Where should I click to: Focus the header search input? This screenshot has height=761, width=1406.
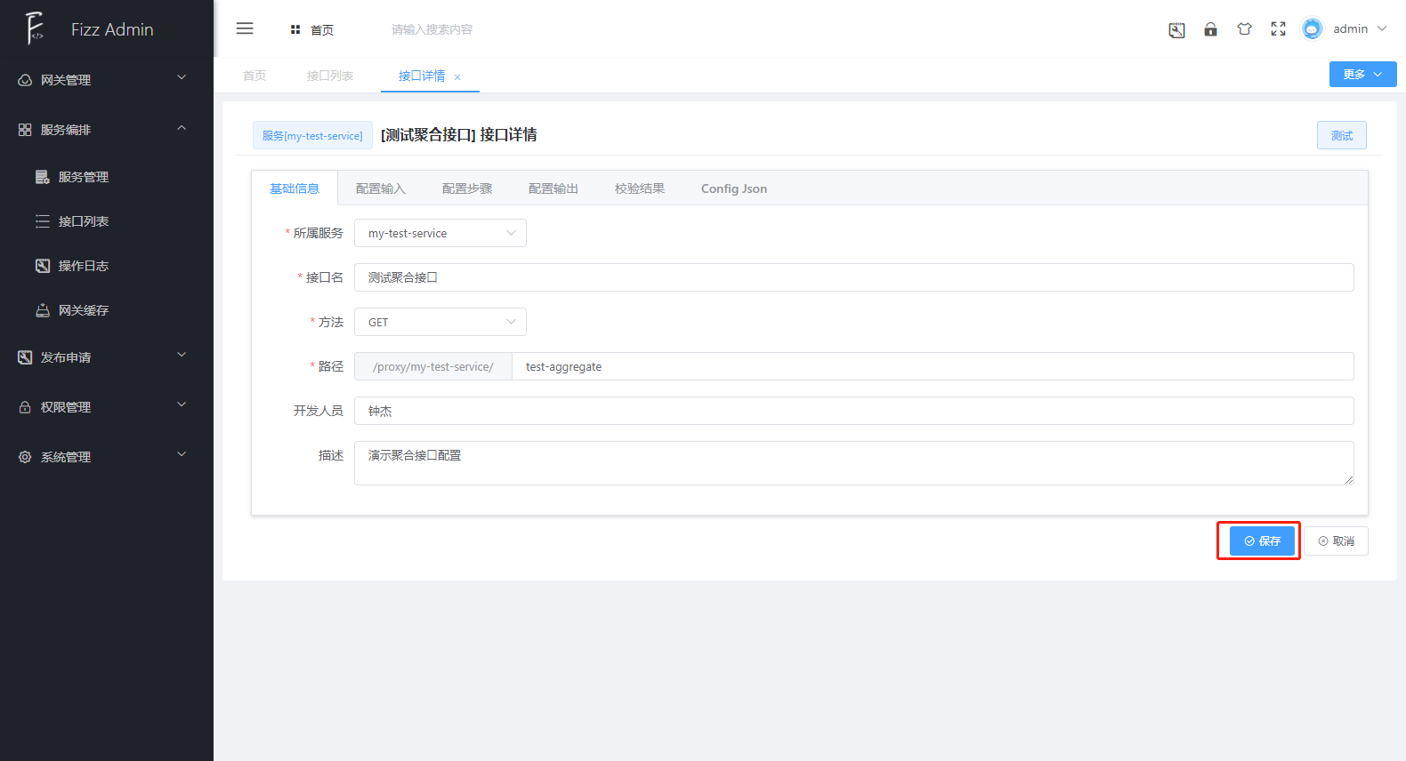(x=432, y=29)
